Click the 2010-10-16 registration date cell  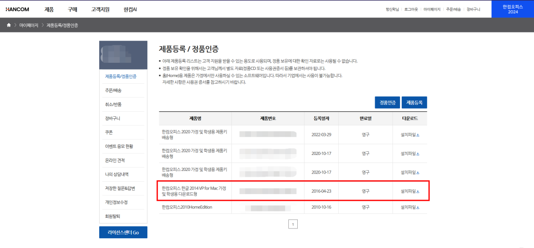322,207
